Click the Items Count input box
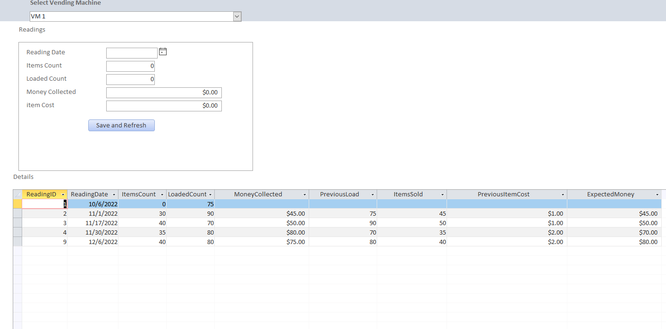Screen dimensions: 666x329 pyautogui.click(x=130, y=66)
